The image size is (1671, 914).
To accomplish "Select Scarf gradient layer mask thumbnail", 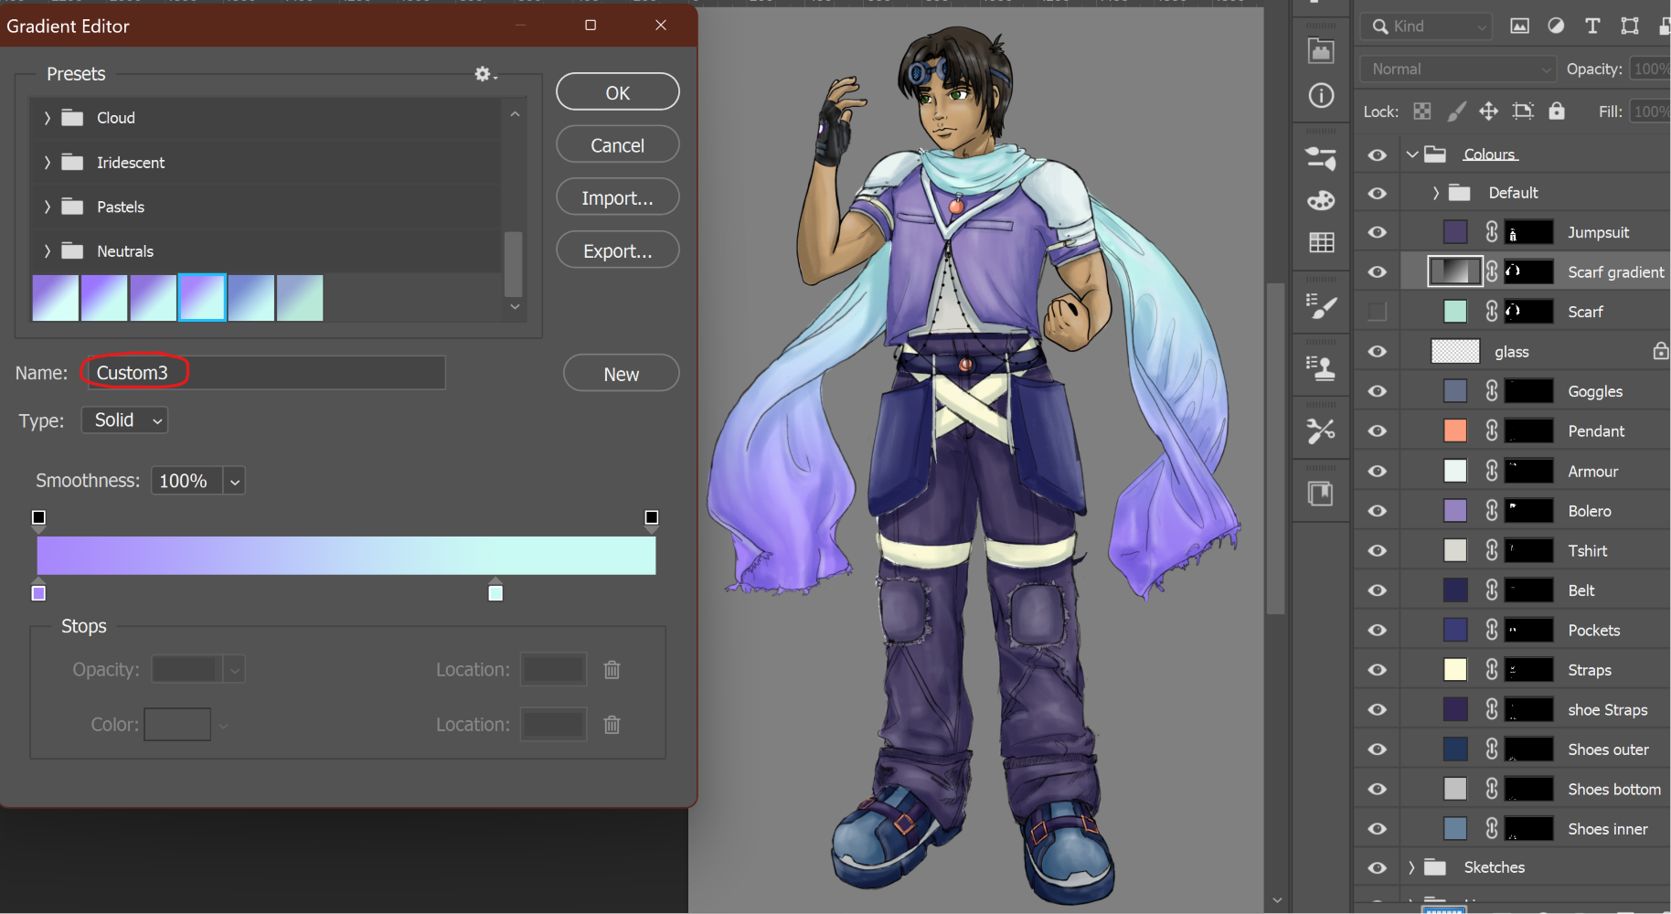I will pyautogui.click(x=1529, y=271).
